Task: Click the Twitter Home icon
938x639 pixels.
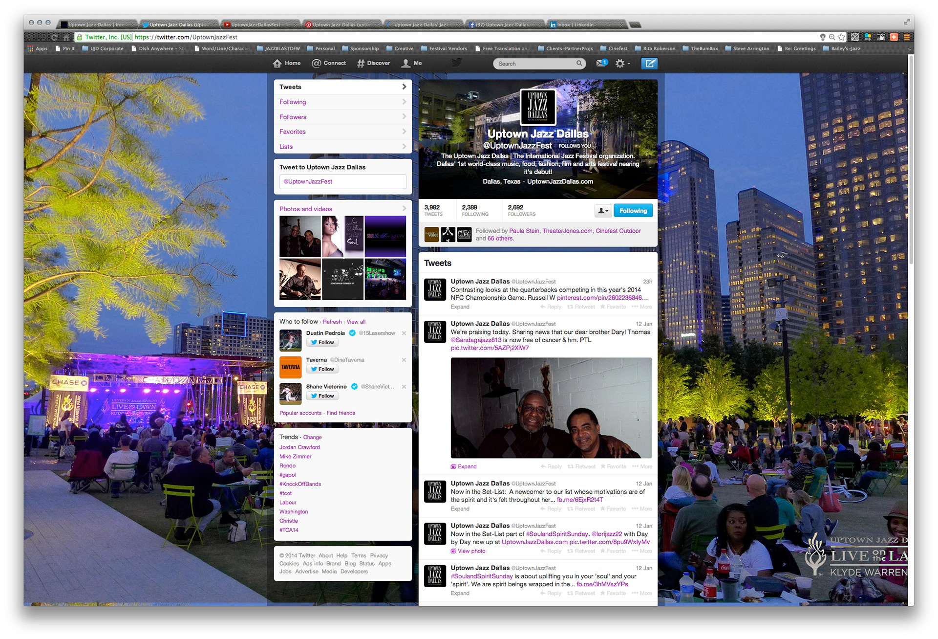Action: [x=277, y=63]
